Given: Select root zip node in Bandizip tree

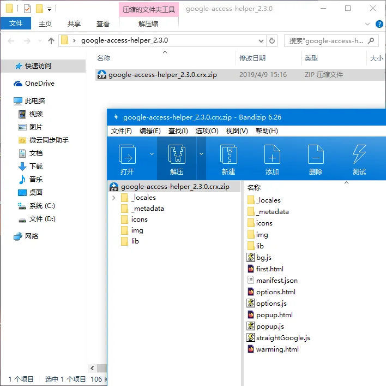Looking at the screenshot, I should pyautogui.click(x=174, y=187).
